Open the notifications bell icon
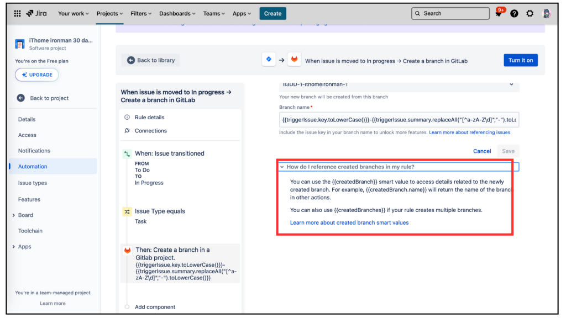The image size is (566, 318). pos(499,13)
